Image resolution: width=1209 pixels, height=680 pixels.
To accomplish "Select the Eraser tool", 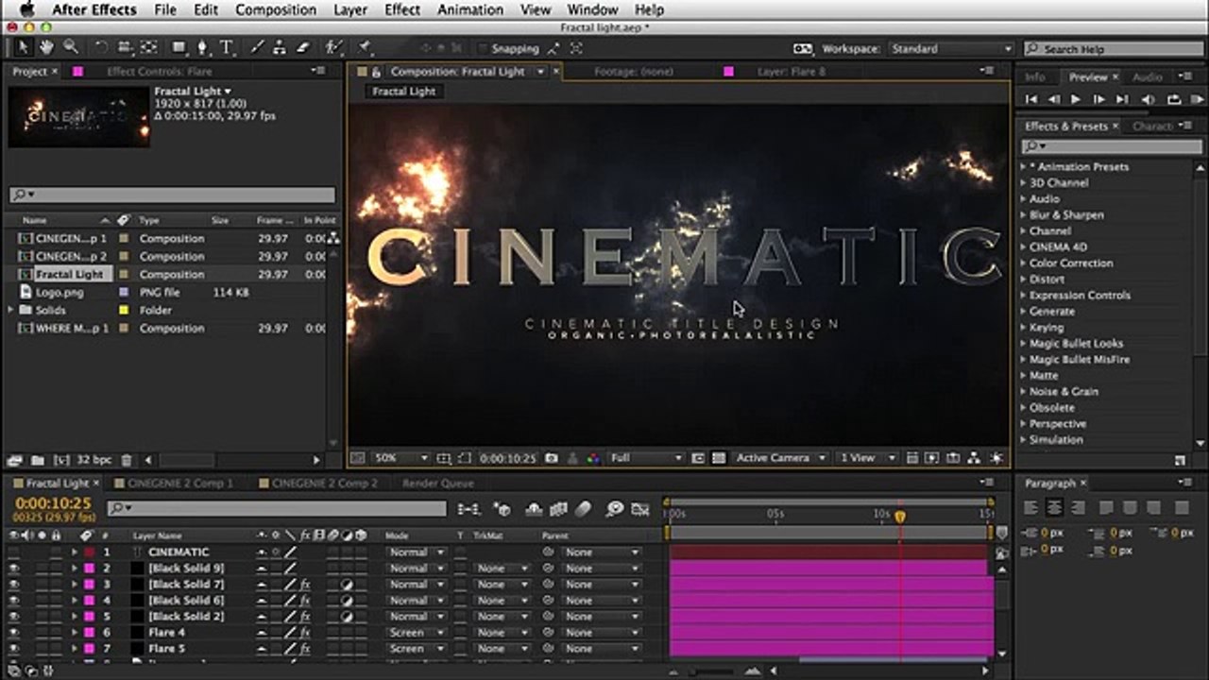I will click(303, 47).
